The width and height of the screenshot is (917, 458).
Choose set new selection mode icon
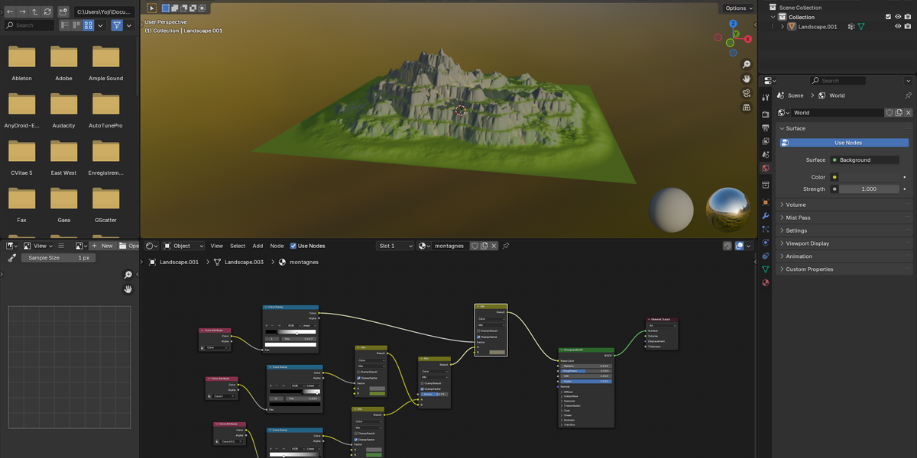[166, 8]
